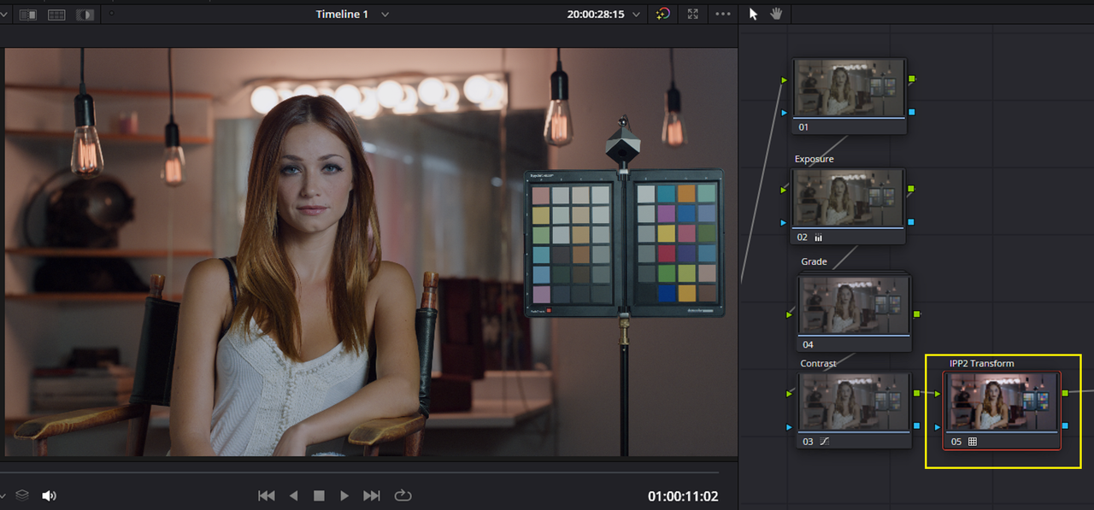
Task: Toggle the highlight viewer mode
Action: [x=85, y=15]
